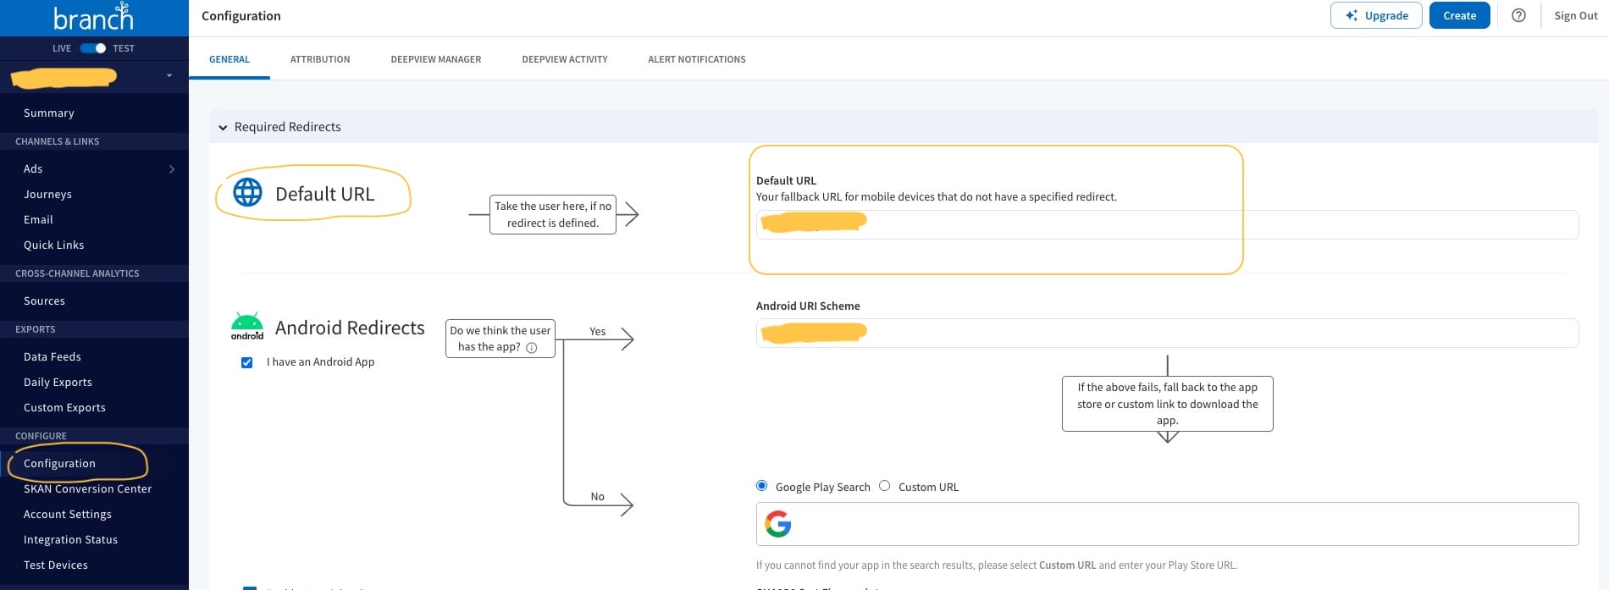Screen dimensions: 1609x590
Task: Click the help question mark icon
Action: [x=1518, y=15]
